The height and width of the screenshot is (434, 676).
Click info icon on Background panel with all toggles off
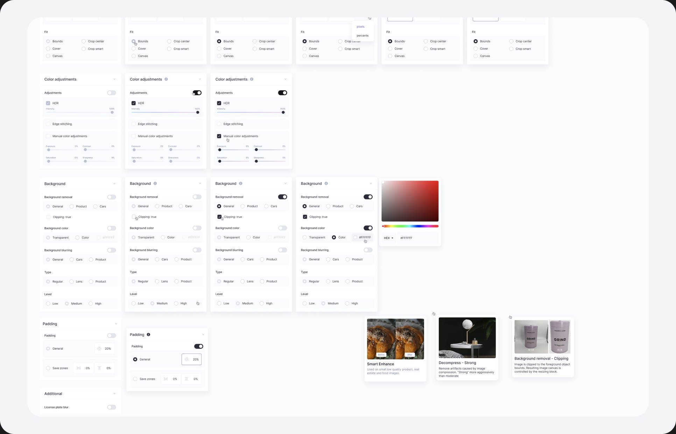tap(155, 184)
